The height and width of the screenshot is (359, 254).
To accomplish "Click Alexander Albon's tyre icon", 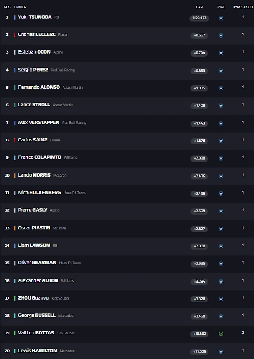I will tap(221, 281).
